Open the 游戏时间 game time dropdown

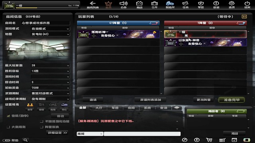click(x=50, y=77)
